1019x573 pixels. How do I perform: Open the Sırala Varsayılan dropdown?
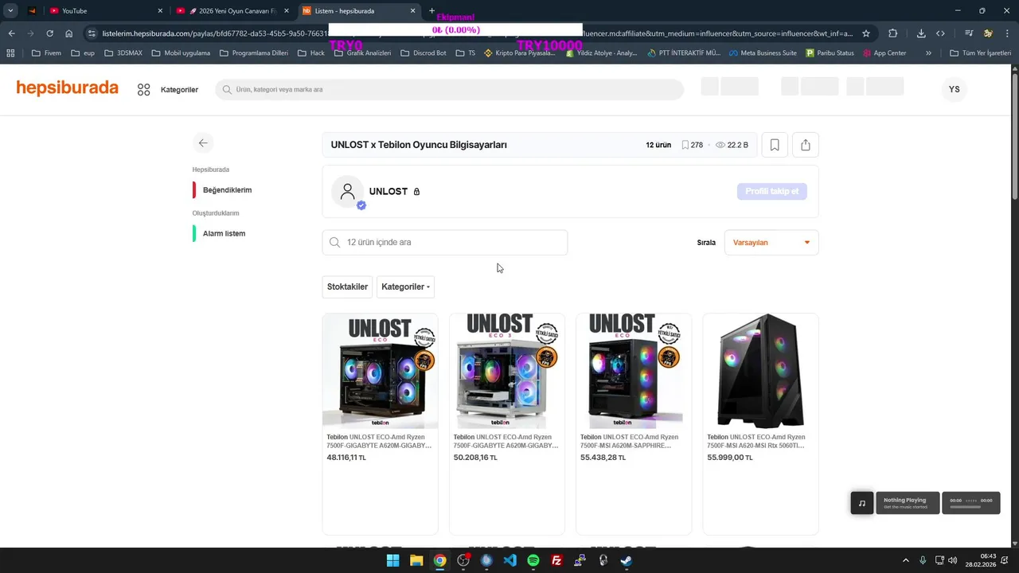point(771,243)
